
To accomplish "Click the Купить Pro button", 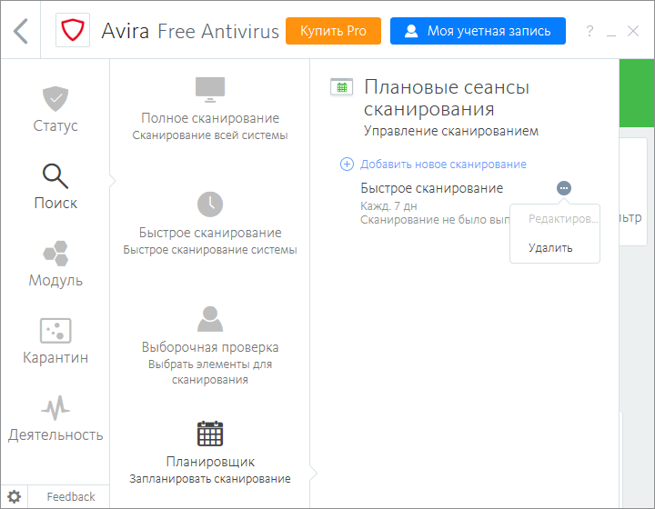I will point(333,31).
